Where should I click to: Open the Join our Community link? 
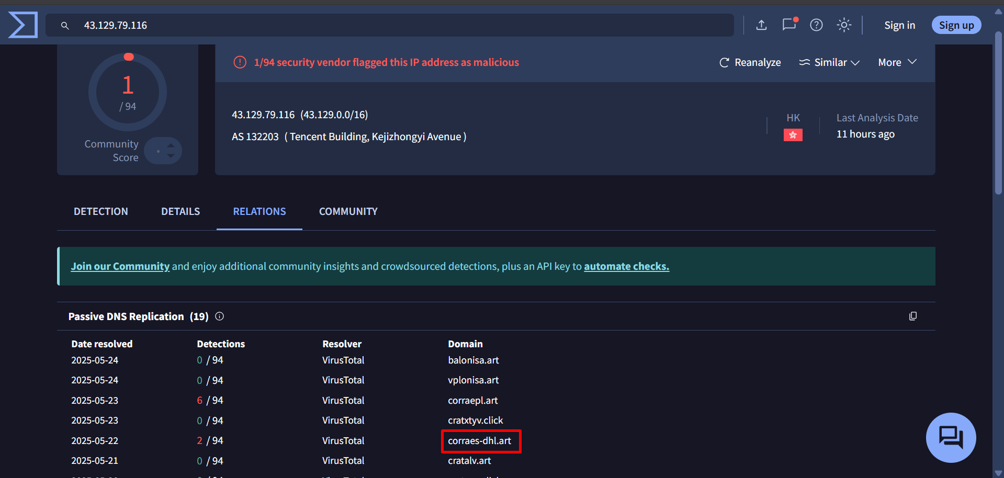120,266
